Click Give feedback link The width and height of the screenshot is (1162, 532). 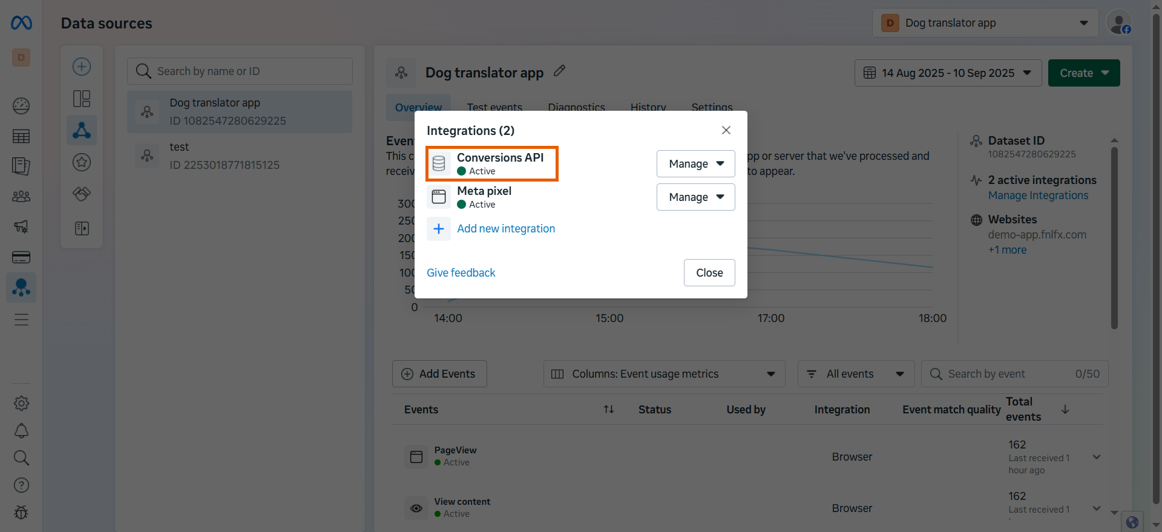coord(461,273)
